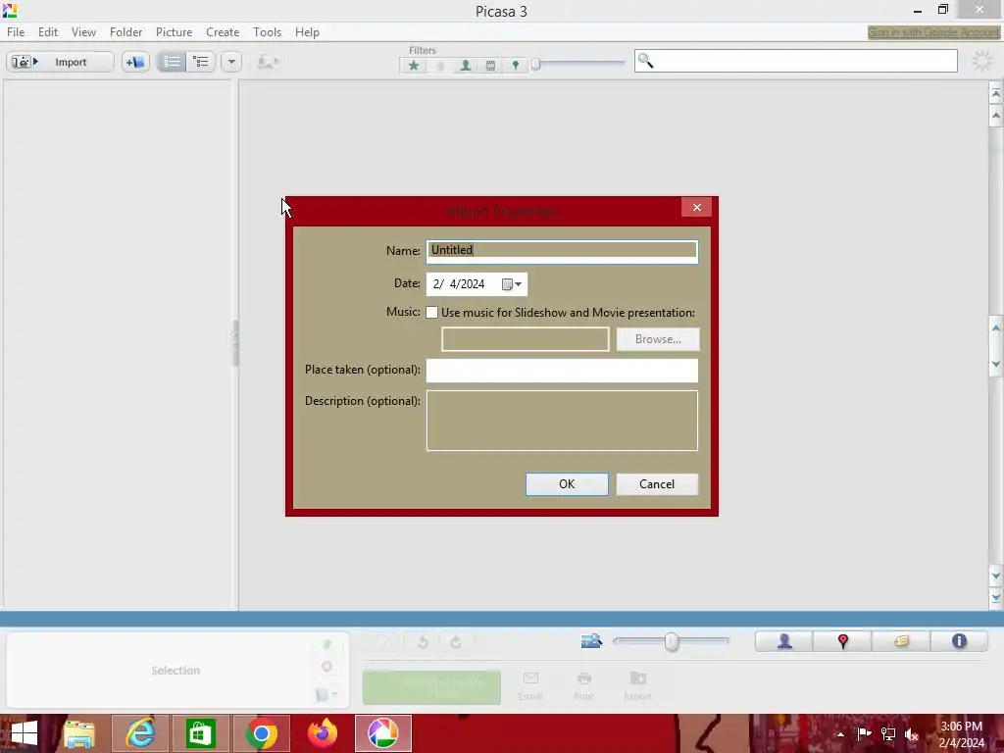Click into the Picasa search box
1004x753 pixels.
(795, 61)
